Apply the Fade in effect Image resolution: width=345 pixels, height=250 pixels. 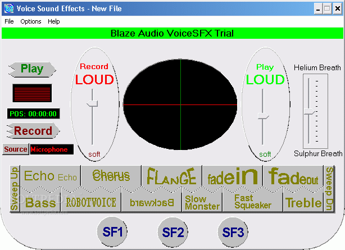pos(233,176)
